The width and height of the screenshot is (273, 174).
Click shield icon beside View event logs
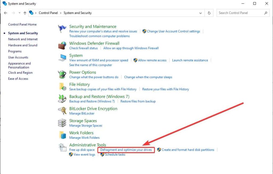pos(71,154)
